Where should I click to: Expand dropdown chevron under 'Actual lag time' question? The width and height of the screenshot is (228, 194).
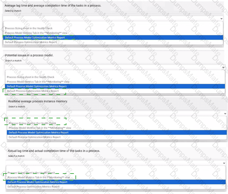[x=223, y=163]
